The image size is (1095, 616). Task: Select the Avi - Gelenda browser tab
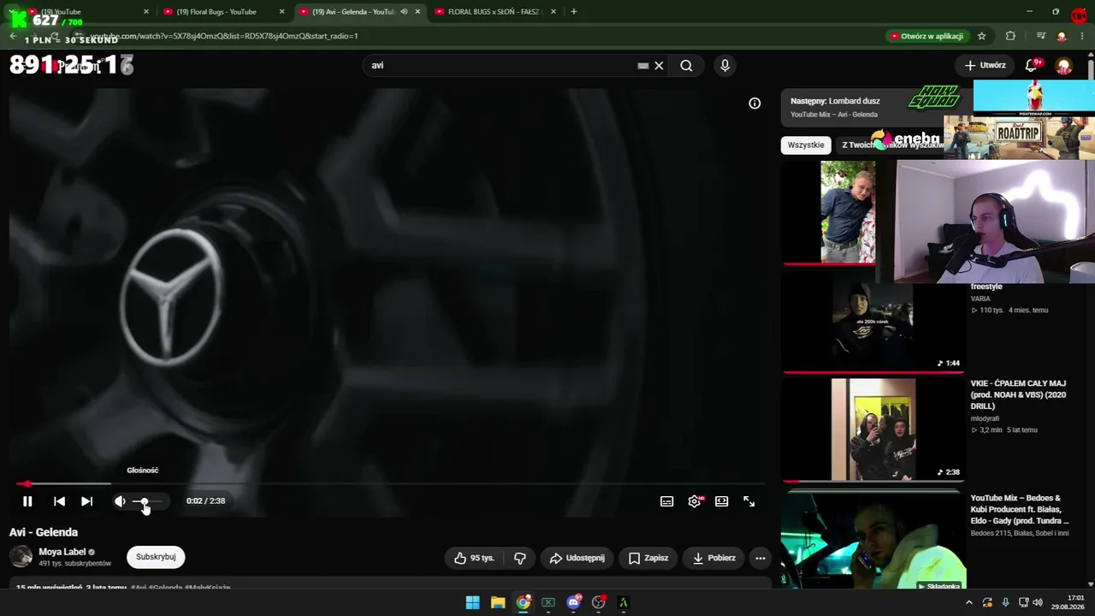[351, 12]
